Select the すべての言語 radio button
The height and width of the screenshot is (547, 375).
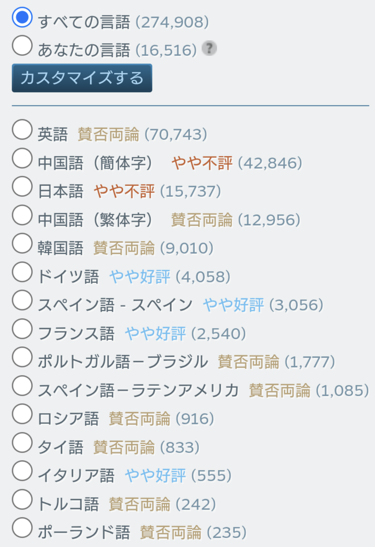tap(22, 18)
